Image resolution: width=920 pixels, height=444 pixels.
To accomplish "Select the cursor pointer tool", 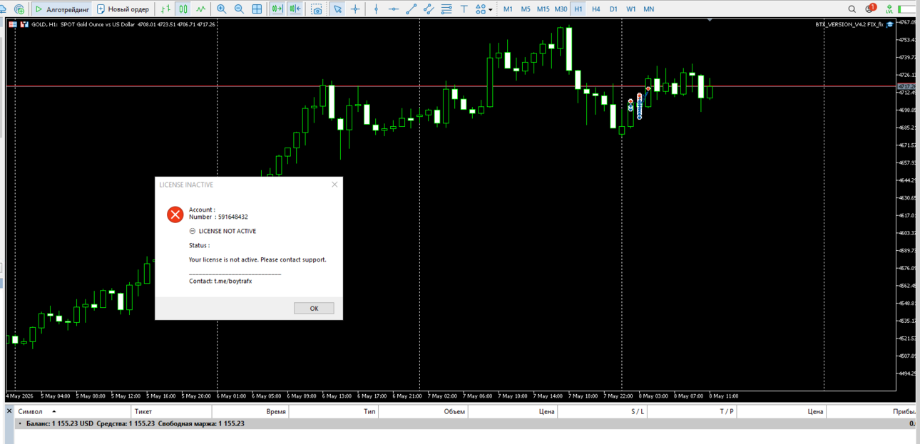I will click(x=337, y=9).
